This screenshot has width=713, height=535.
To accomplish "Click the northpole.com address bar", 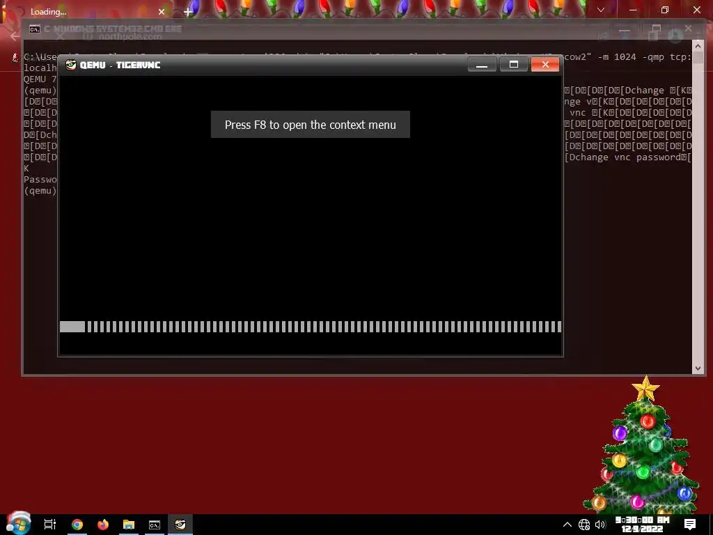I will [x=130, y=36].
